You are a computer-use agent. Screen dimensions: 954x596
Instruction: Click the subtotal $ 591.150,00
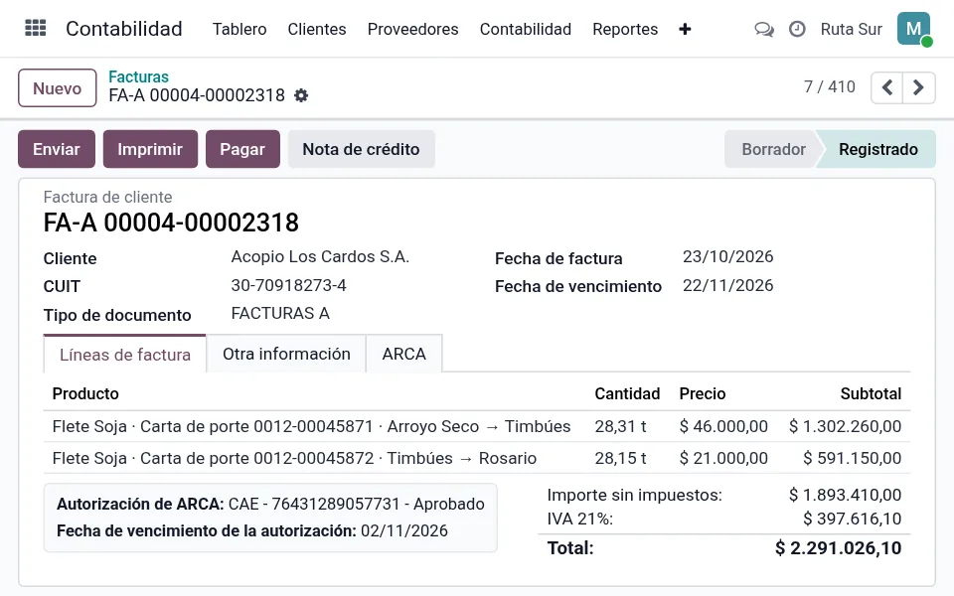point(852,458)
